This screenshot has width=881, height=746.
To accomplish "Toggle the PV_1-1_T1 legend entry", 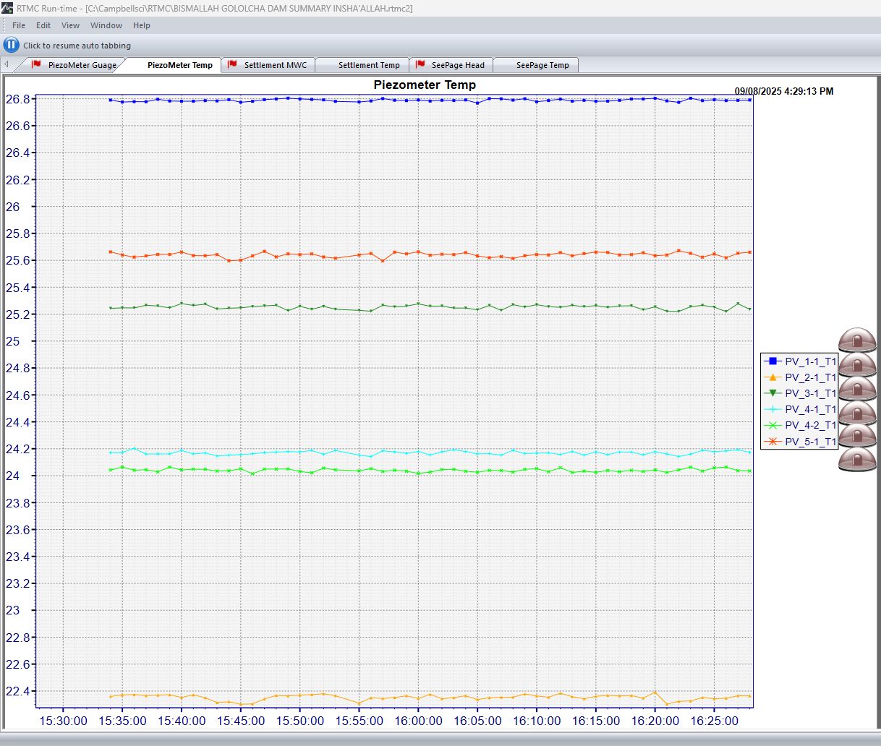I will pyautogui.click(x=810, y=361).
